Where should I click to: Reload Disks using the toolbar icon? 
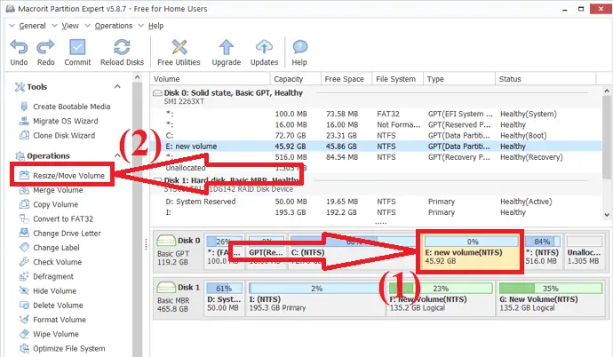coord(122,47)
